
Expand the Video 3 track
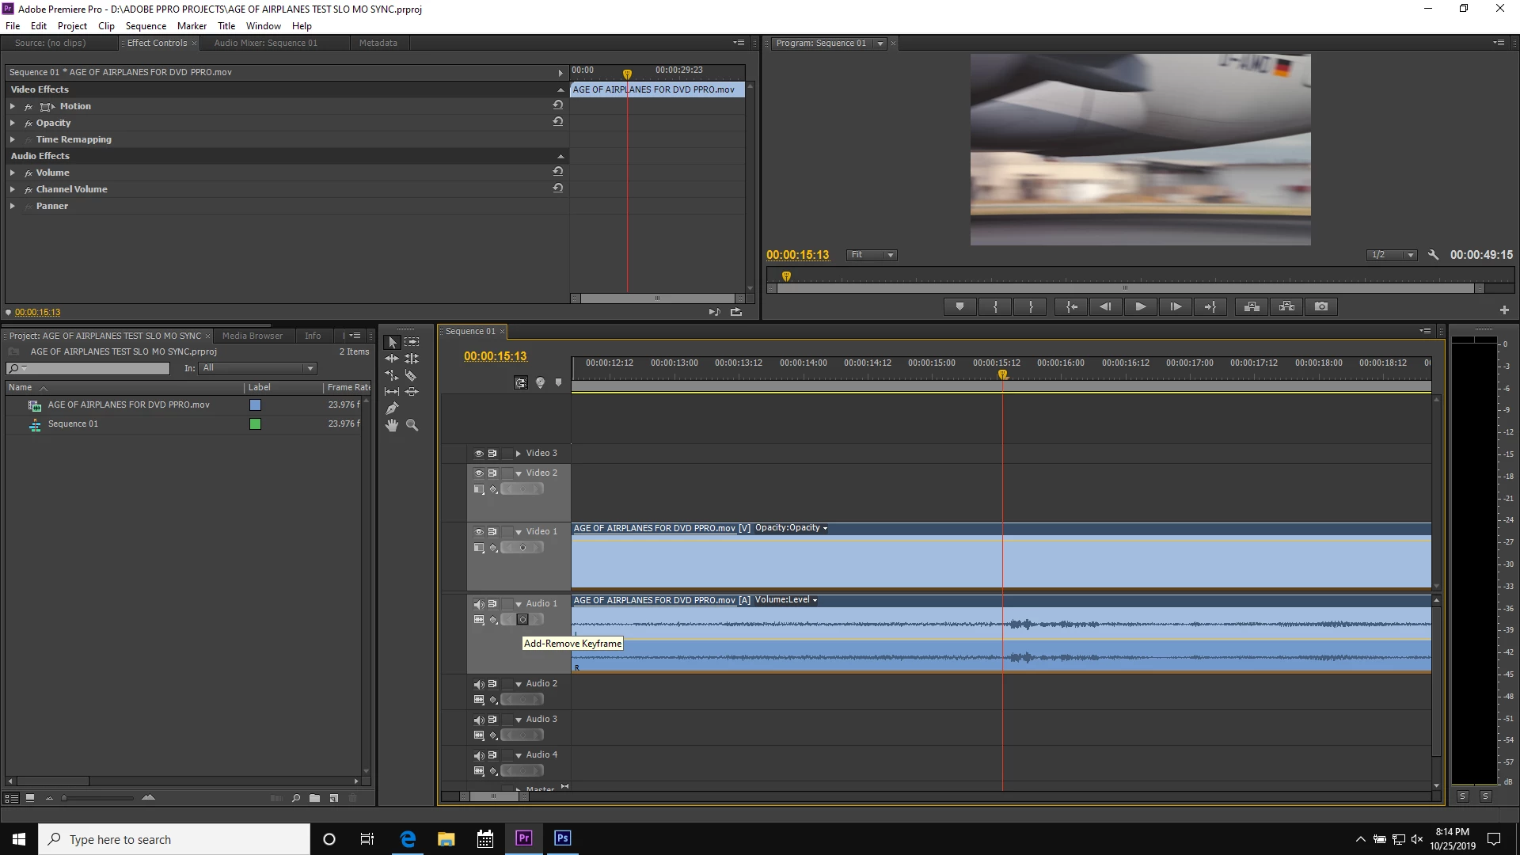(518, 454)
